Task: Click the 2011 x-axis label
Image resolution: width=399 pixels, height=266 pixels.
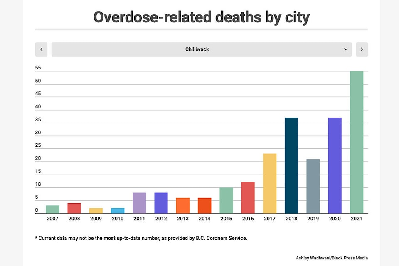Action: [x=139, y=219]
